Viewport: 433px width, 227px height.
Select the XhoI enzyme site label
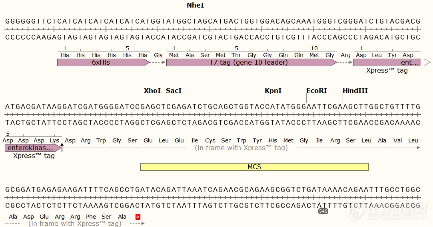tap(152, 91)
